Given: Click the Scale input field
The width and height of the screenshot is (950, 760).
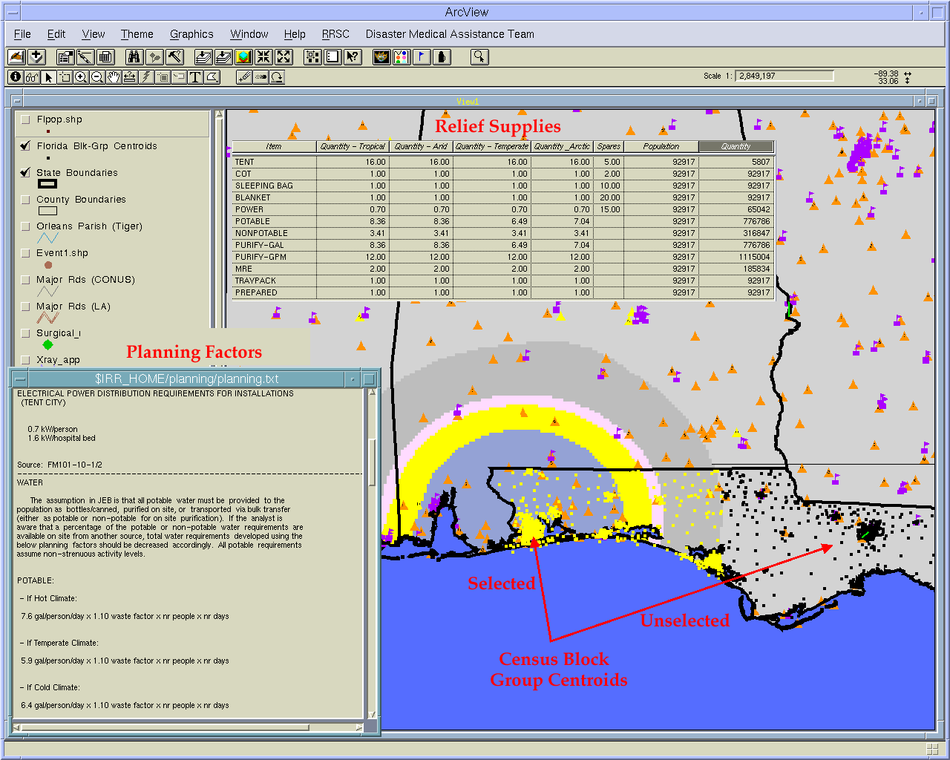Looking at the screenshot, I should pos(784,76).
